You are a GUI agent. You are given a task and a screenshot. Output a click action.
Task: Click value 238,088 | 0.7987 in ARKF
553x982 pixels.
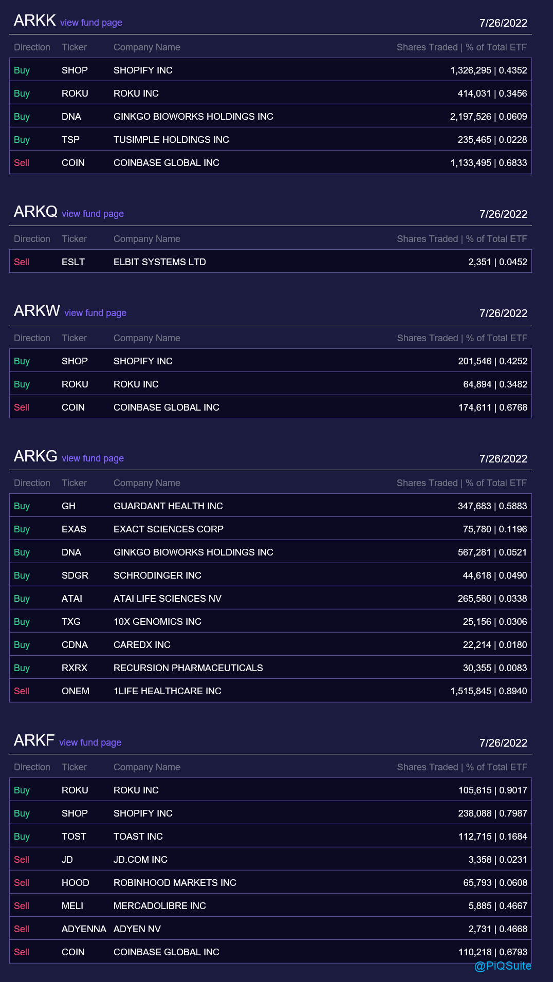pos(492,813)
